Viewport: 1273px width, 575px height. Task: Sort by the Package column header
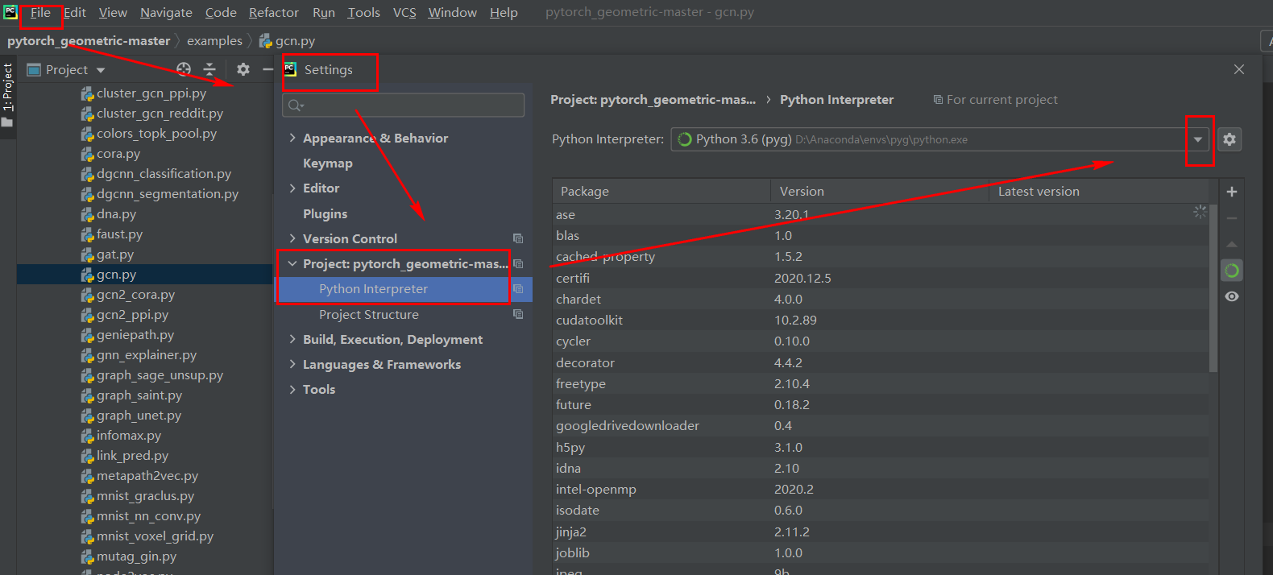click(x=661, y=192)
